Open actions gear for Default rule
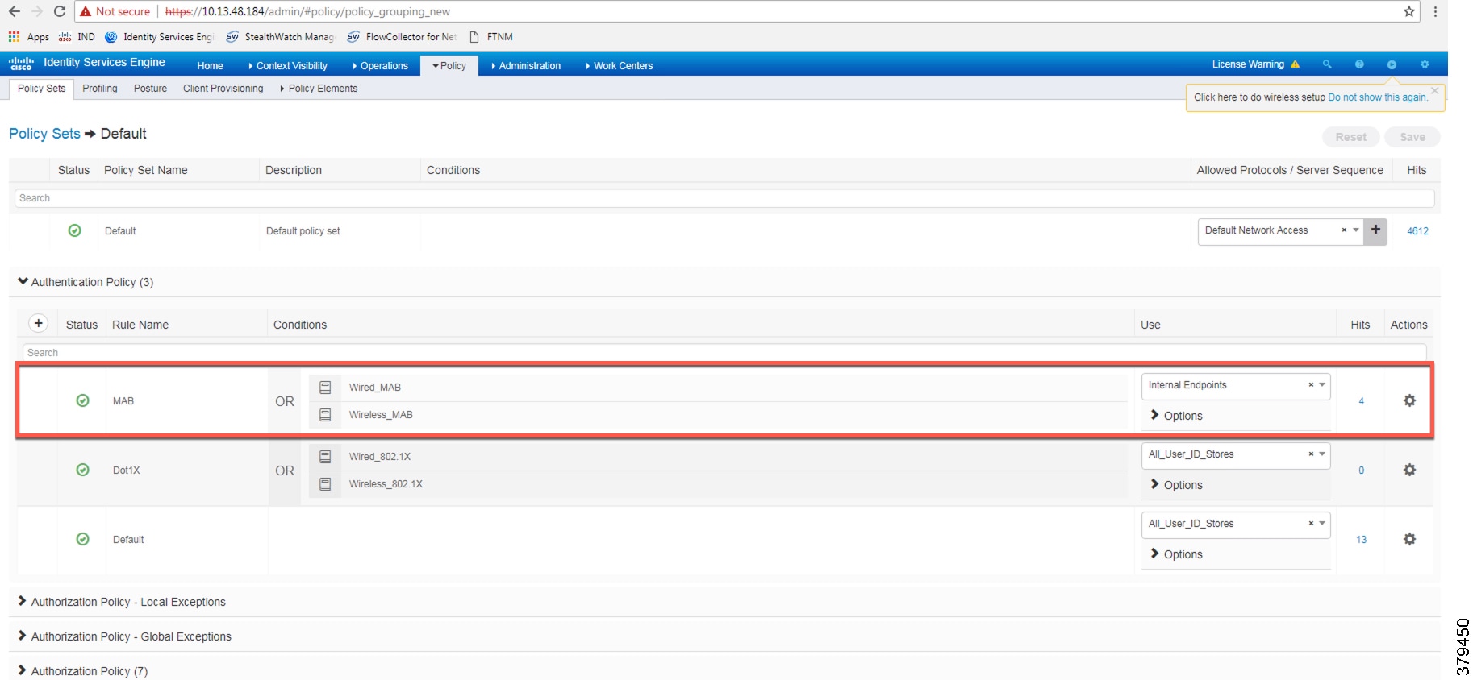The width and height of the screenshot is (1473, 680). 1409,539
